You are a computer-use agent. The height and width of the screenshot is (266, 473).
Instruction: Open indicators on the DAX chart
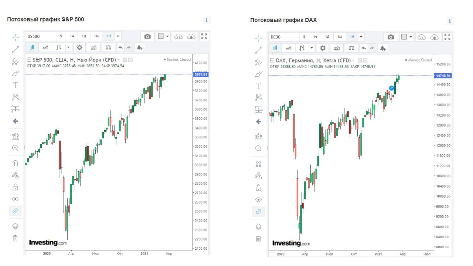pyautogui.click(x=336, y=48)
